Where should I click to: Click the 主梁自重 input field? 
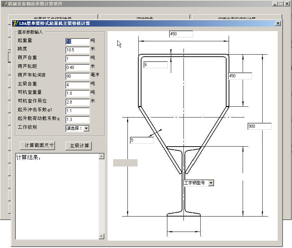pyautogui.click(x=78, y=85)
